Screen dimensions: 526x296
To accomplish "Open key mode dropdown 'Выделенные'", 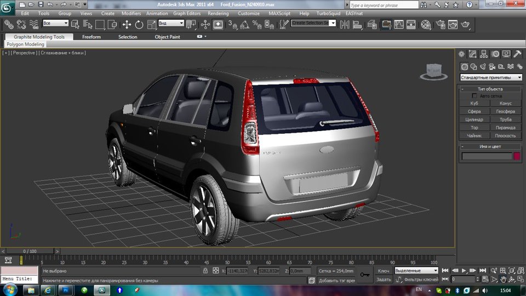I will (416, 270).
